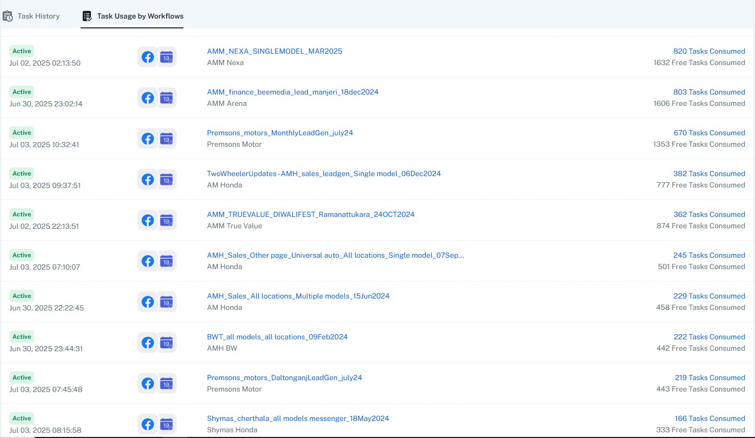Click Facebook icon in BWT_all models row
Image resolution: width=755 pixels, height=438 pixels.
pos(148,342)
